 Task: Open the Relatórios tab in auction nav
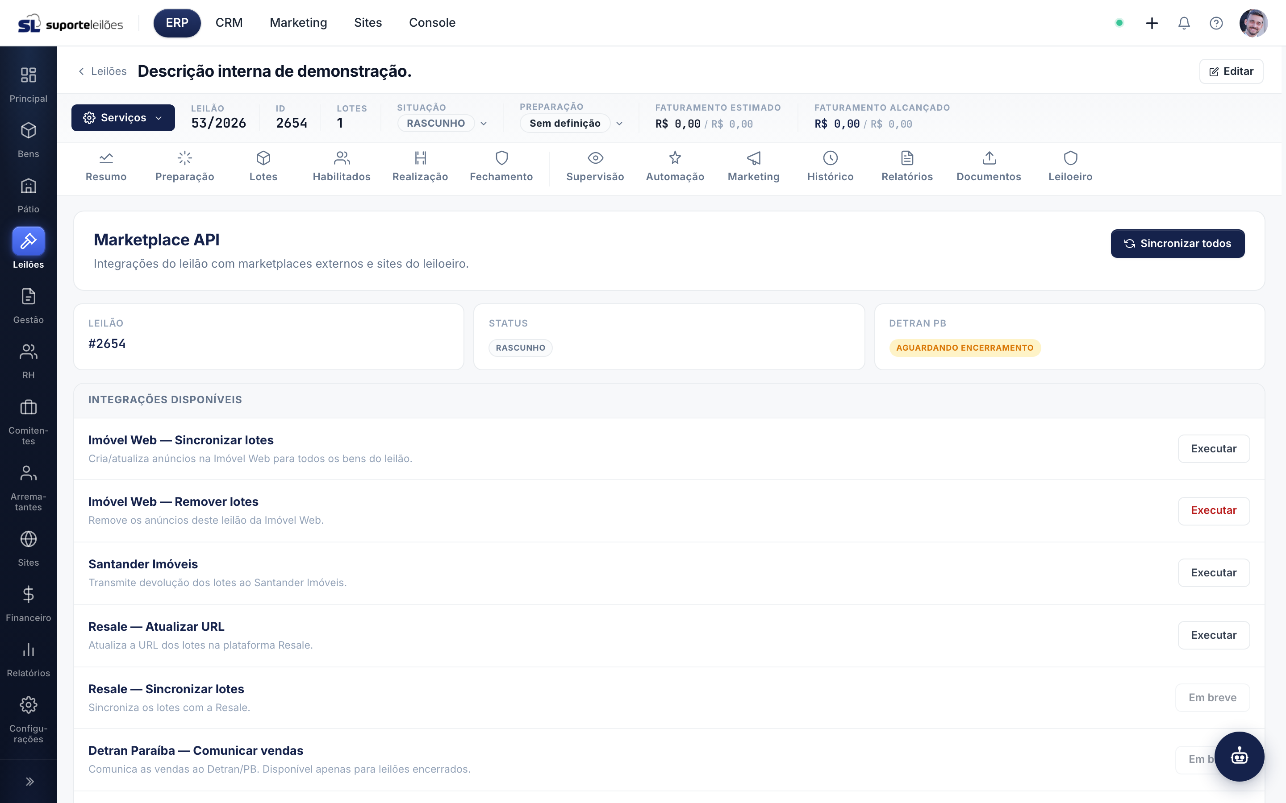(x=906, y=167)
